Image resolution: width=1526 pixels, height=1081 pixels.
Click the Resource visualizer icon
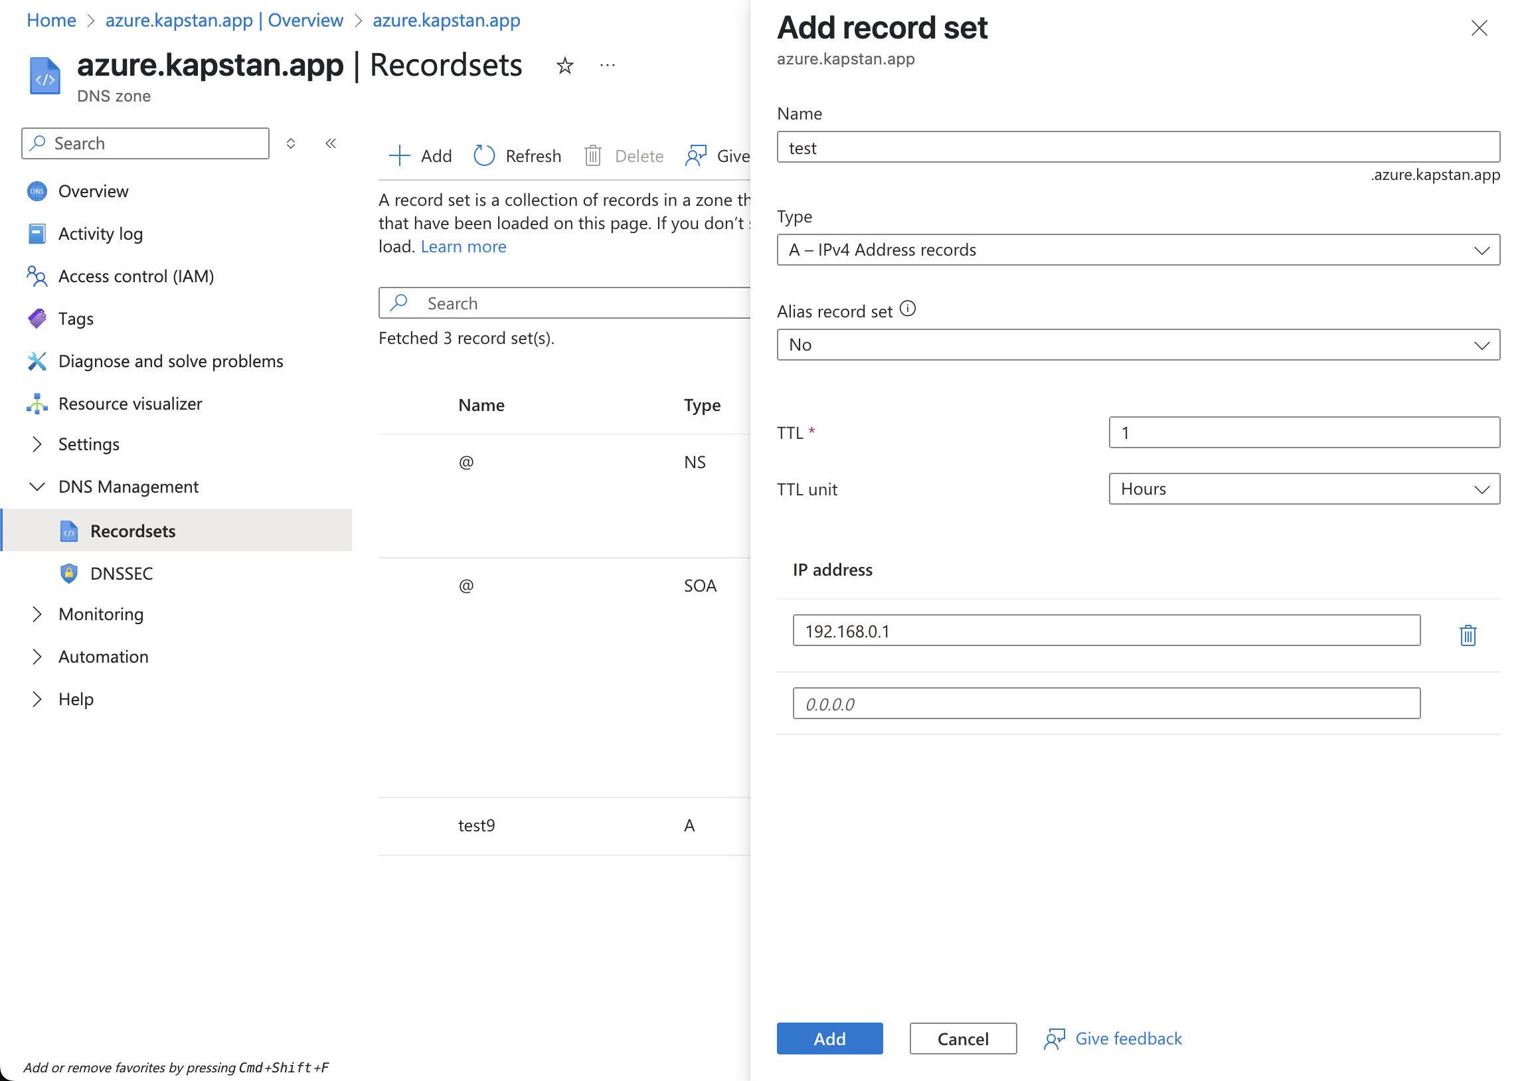tap(37, 404)
